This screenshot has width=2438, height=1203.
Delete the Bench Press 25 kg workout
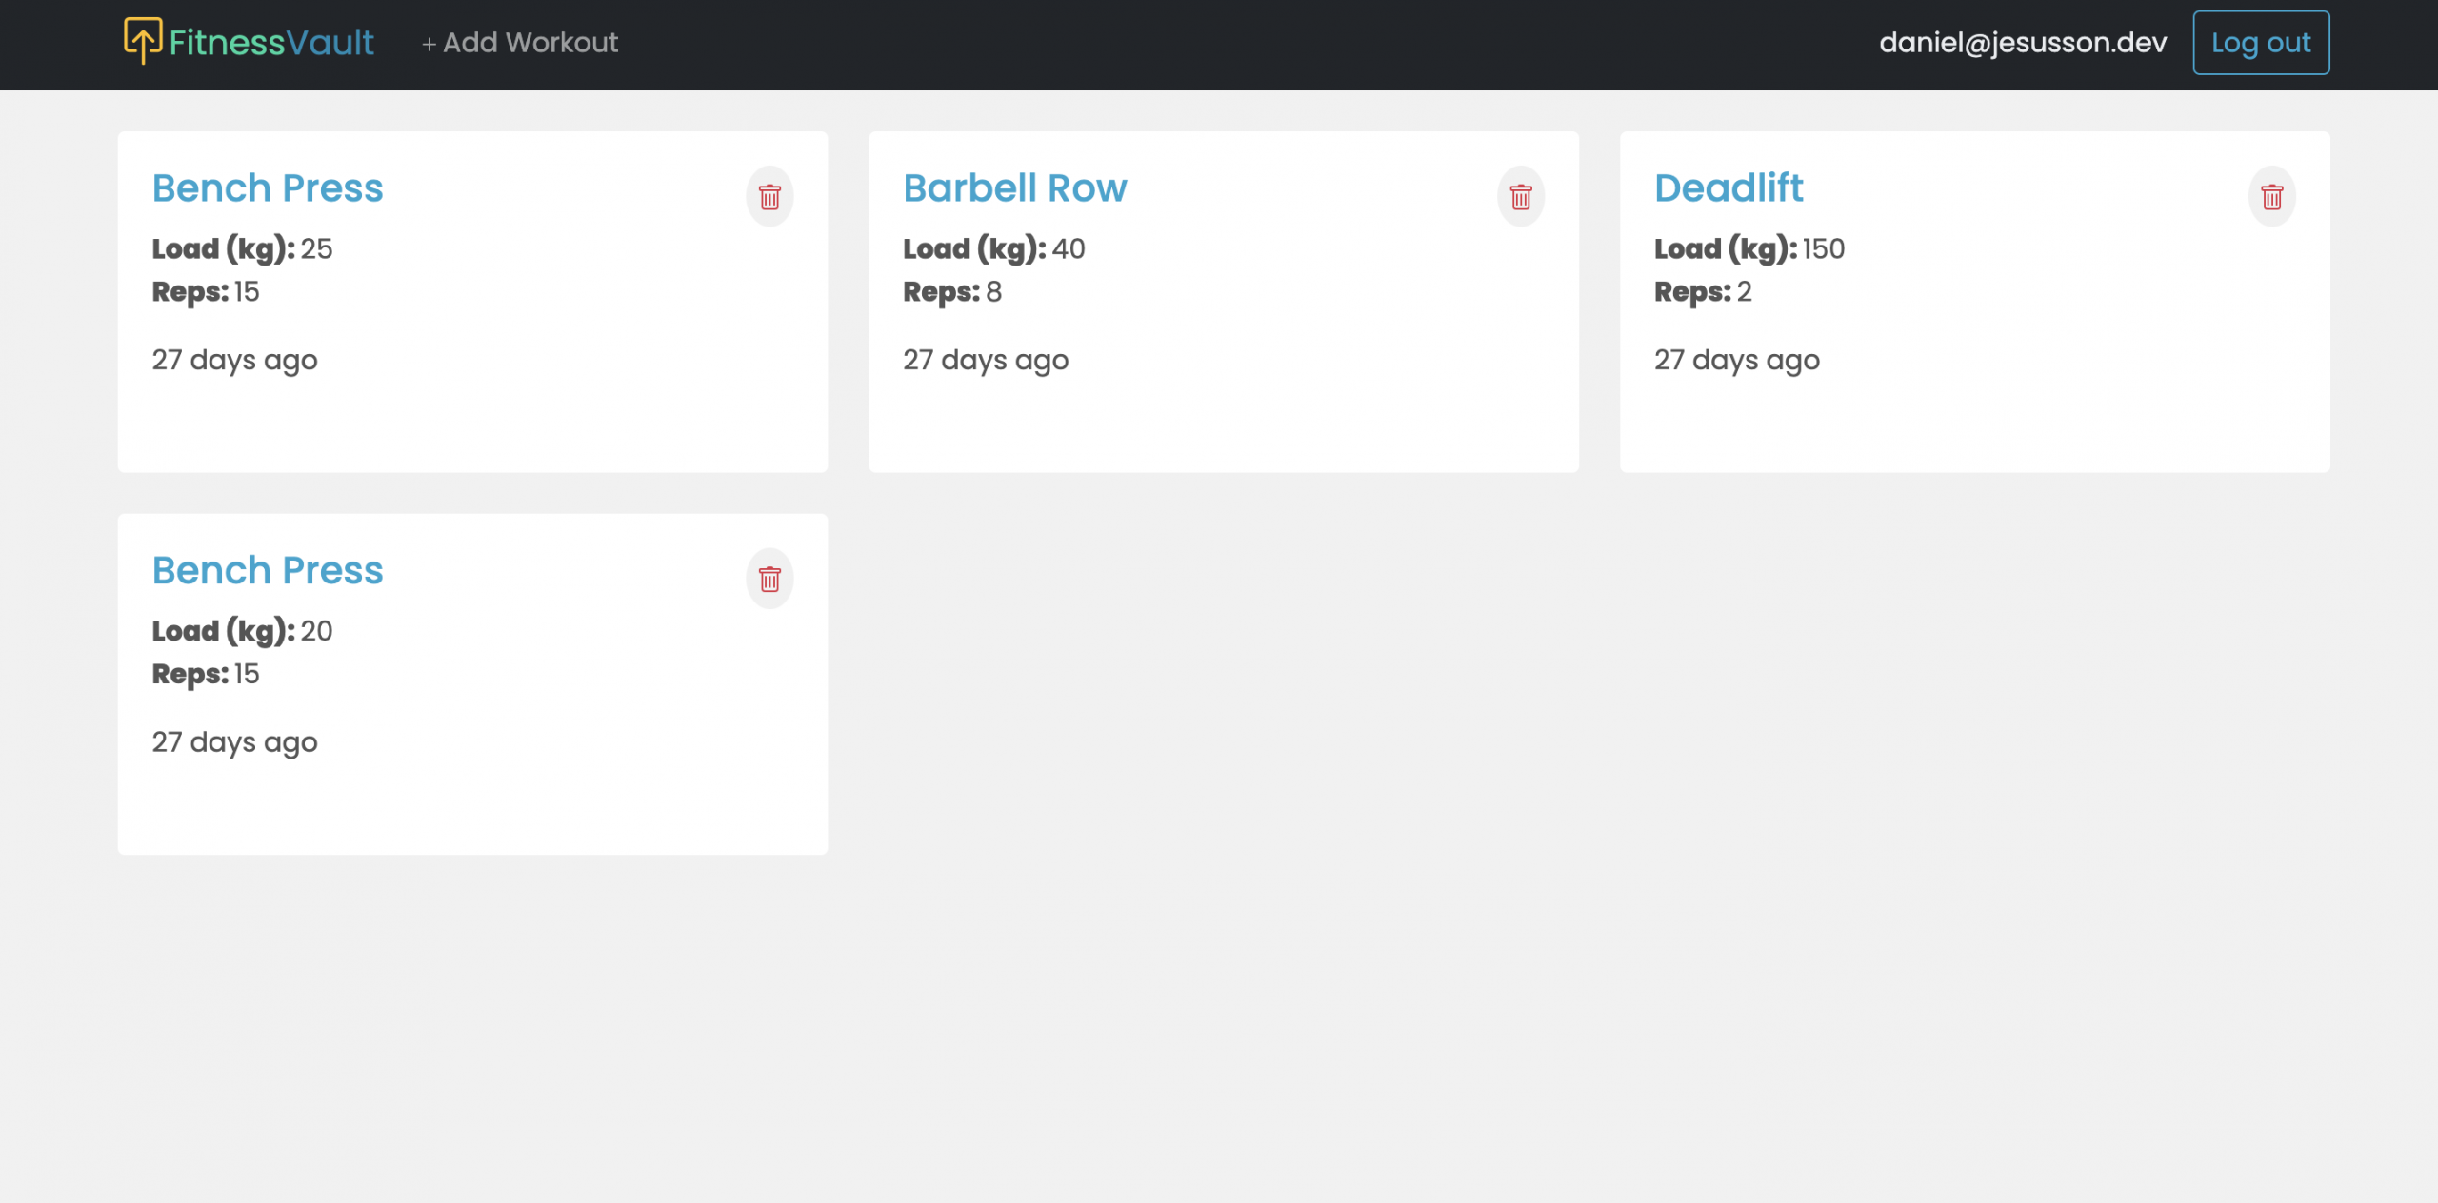coord(769,197)
